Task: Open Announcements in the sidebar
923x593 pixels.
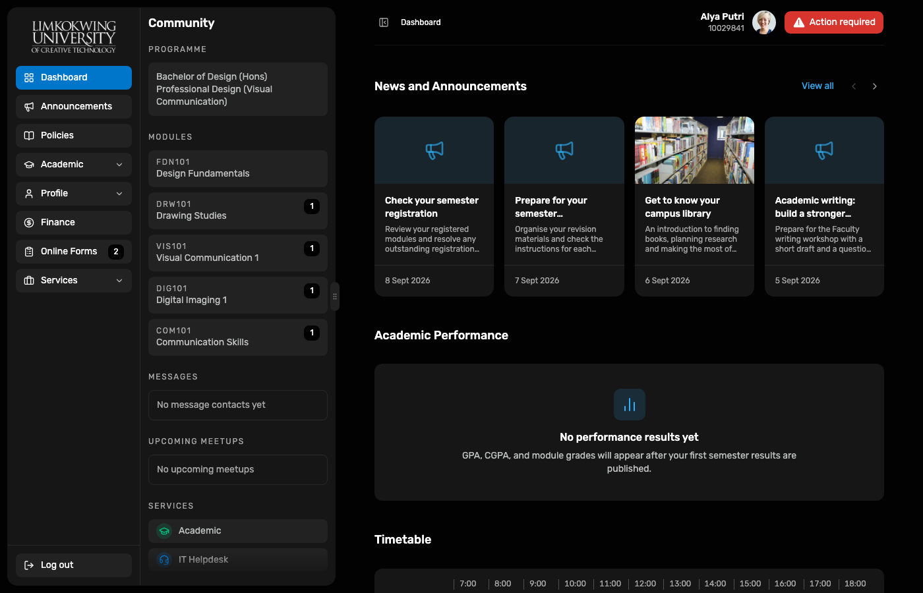Action: [74, 107]
